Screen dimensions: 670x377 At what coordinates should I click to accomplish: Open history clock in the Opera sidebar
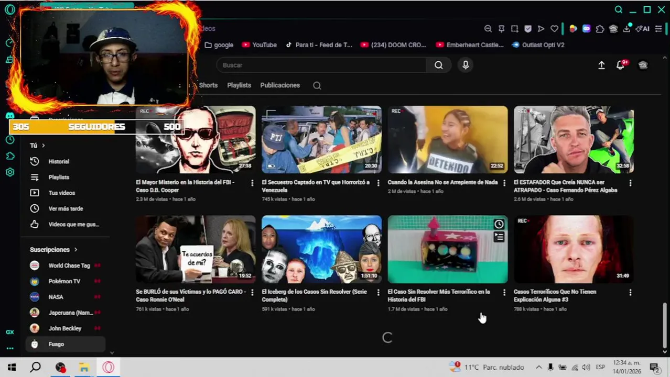(x=9, y=140)
